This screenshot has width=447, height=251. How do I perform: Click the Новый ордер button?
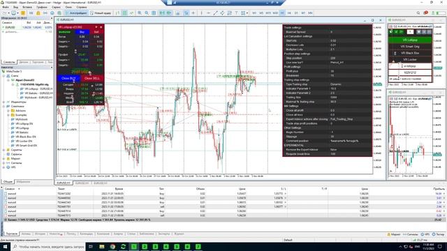(x=101, y=13)
